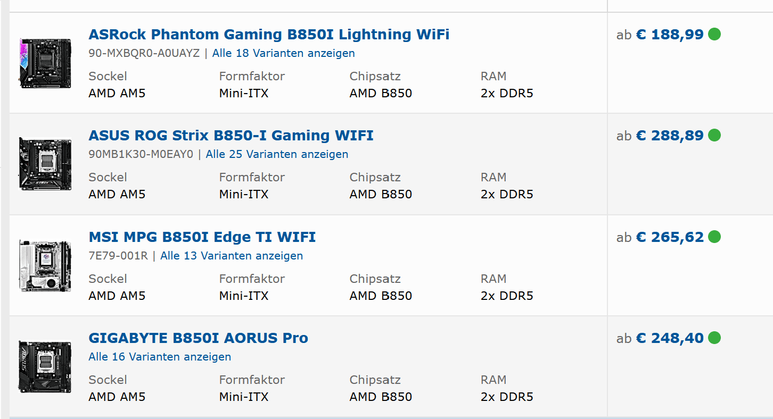
Task: Open ASRock Phantom Gaming B850I Lightning WiFi
Action: point(269,35)
